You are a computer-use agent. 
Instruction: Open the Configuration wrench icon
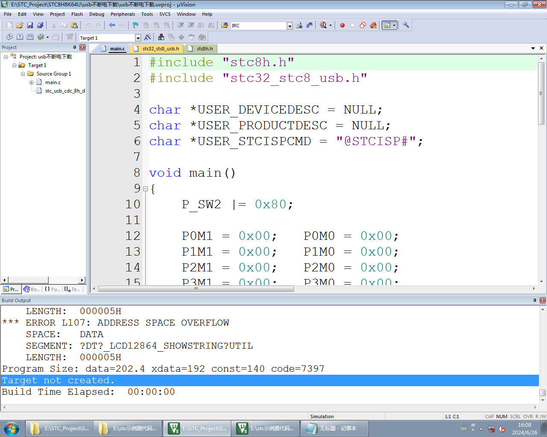tap(406, 25)
